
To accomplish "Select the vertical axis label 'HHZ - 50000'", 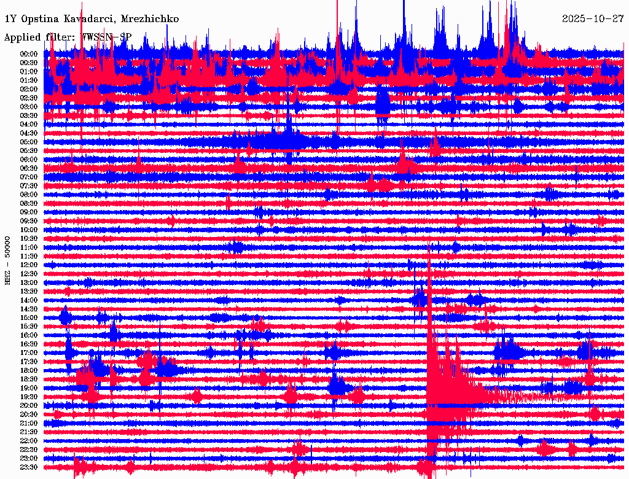I will (7, 261).
